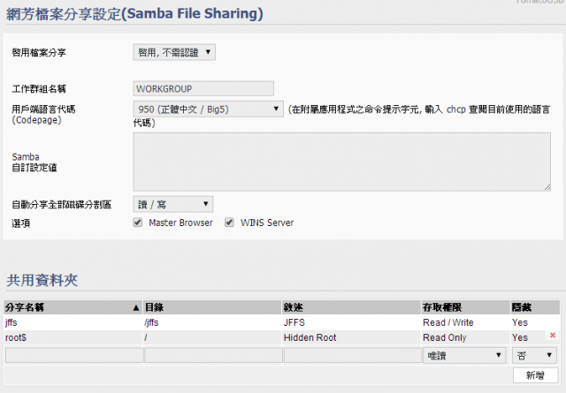
Task: Click the WORKGROUP name field
Action: click(203, 88)
